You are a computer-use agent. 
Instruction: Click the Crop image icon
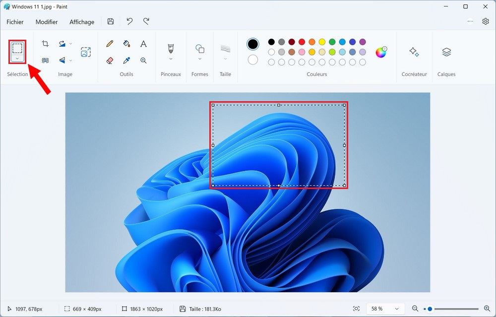point(45,44)
